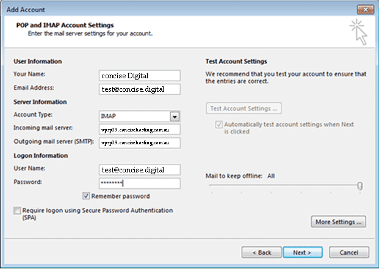Click into the Password field

139,183
